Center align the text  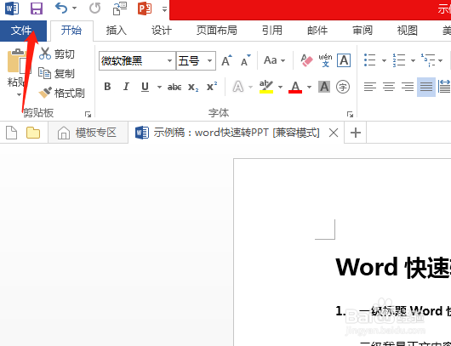(389, 87)
